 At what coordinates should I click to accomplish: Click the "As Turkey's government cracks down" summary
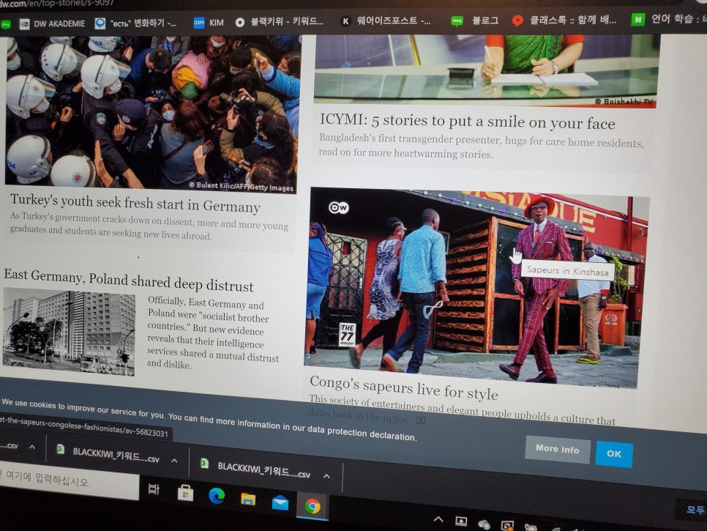tap(149, 226)
